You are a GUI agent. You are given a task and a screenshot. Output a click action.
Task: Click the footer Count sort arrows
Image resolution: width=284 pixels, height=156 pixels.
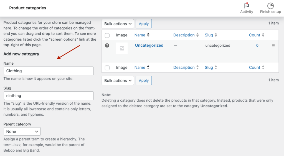[263, 67]
